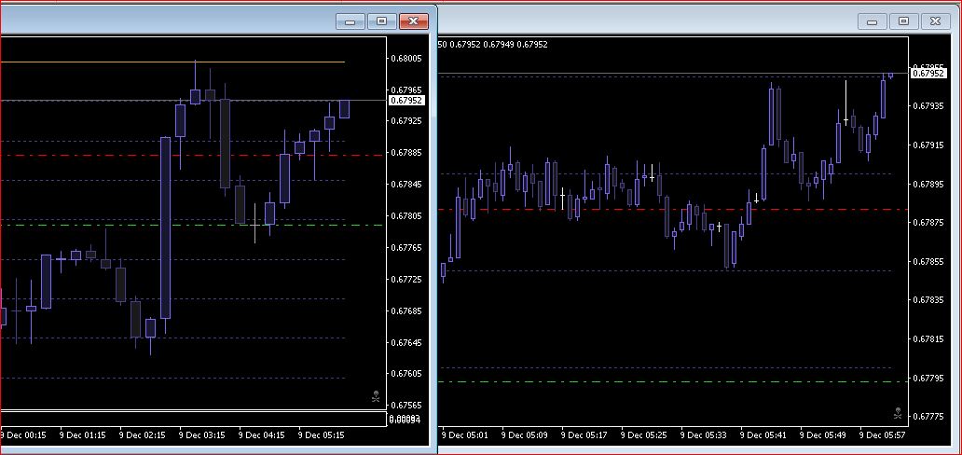The height and width of the screenshot is (455, 962).
Task: Click the 9 Dec 03:15 time label
Action: pos(202,435)
